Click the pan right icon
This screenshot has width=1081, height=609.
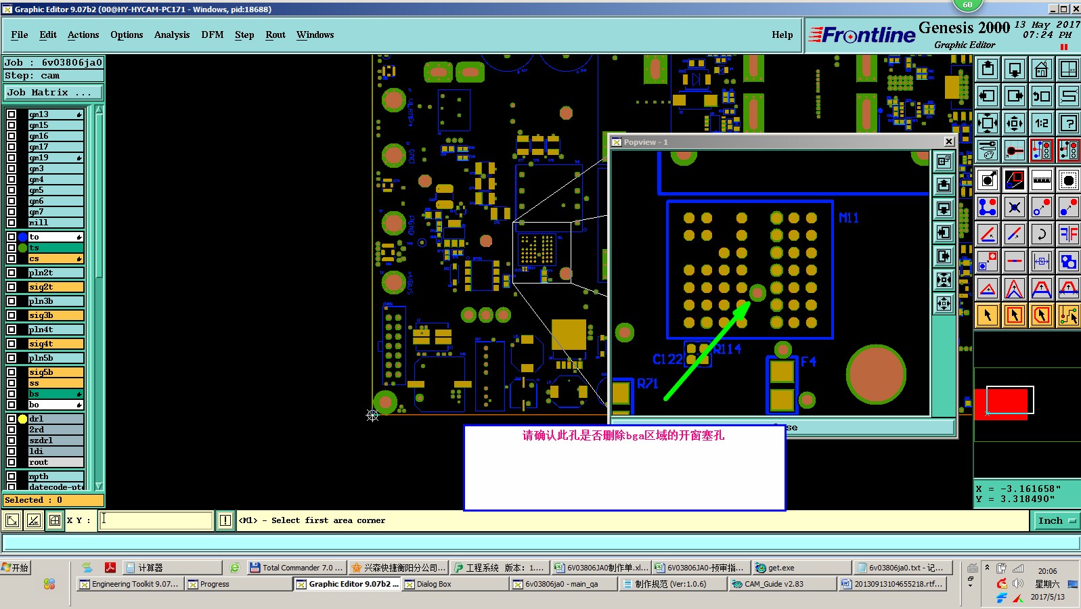pyautogui.click(x=1015, y=96)
